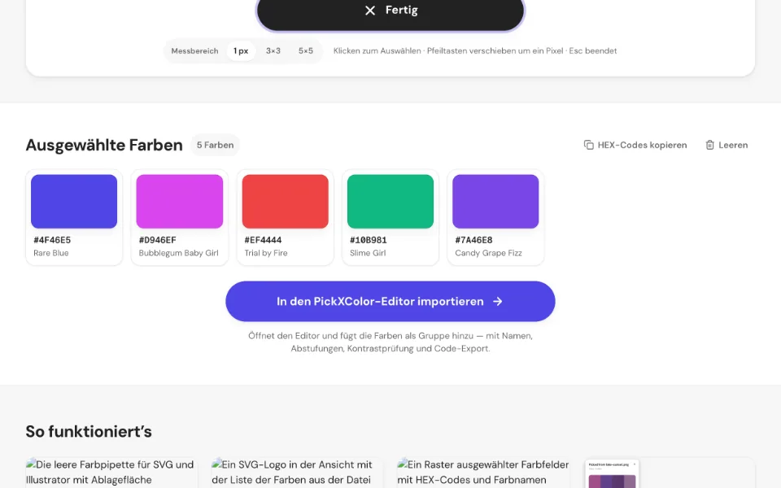Select the 3×3 sampling size
The width and height of the screenshot is (781, 488).
[273, 50]
